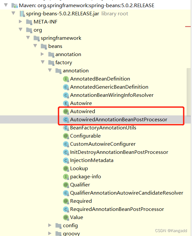The width and height of the screenshot is (192, 236).
Task: Select RequiredAnnotationBeanPostProcessor class
Action: pos(117,209)
